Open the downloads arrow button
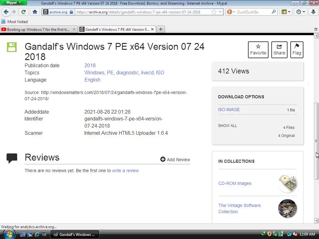This screenshot has height=239, width=319. (313, 12)
